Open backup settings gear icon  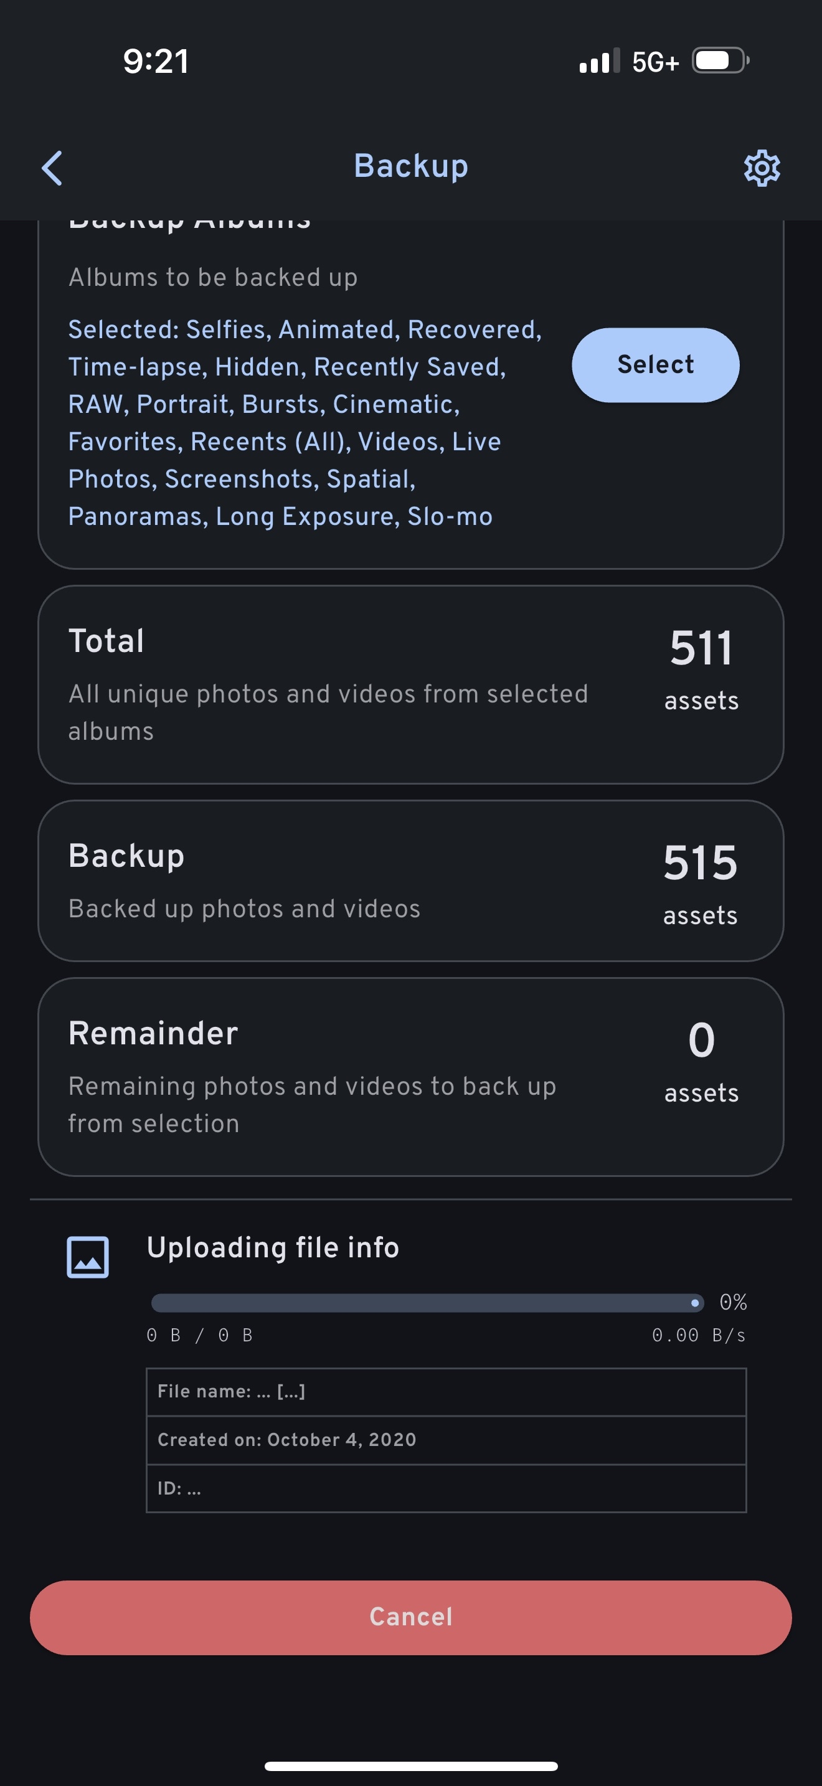coord(762,168)
